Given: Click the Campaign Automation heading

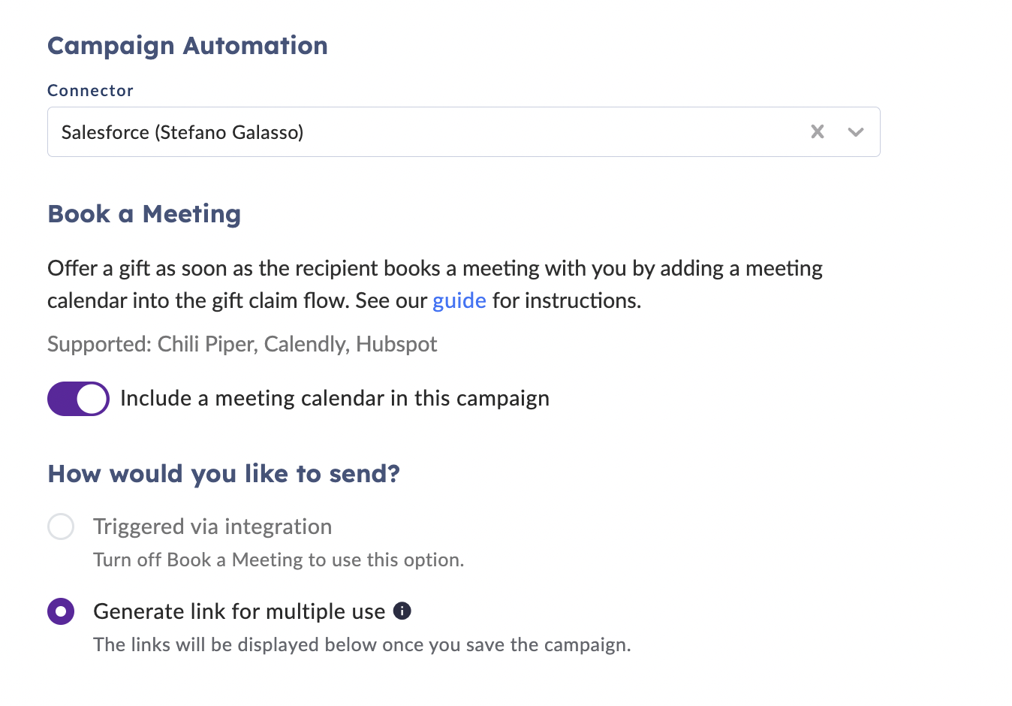Looking at the screenshot, I should click(187, 46).
